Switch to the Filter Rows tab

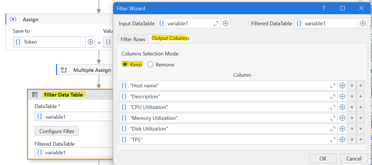133,39
